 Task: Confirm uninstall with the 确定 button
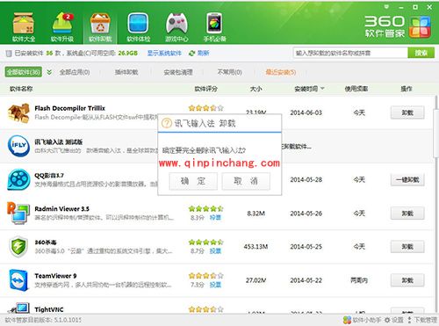(193, 181)
